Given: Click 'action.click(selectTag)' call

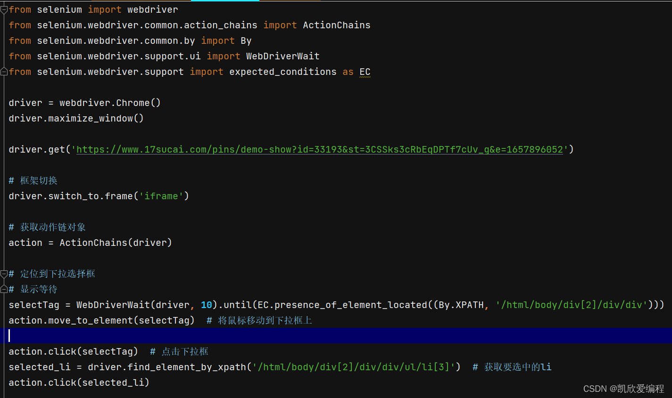Looking at the screenshot, I should (74, 352).
